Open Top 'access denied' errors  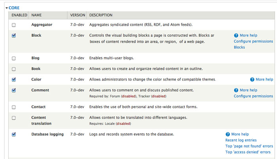(248, 152)
